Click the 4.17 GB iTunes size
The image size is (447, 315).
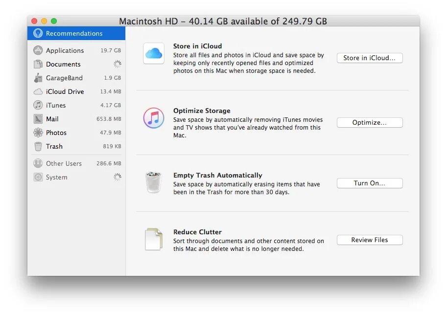click(111, 105)
